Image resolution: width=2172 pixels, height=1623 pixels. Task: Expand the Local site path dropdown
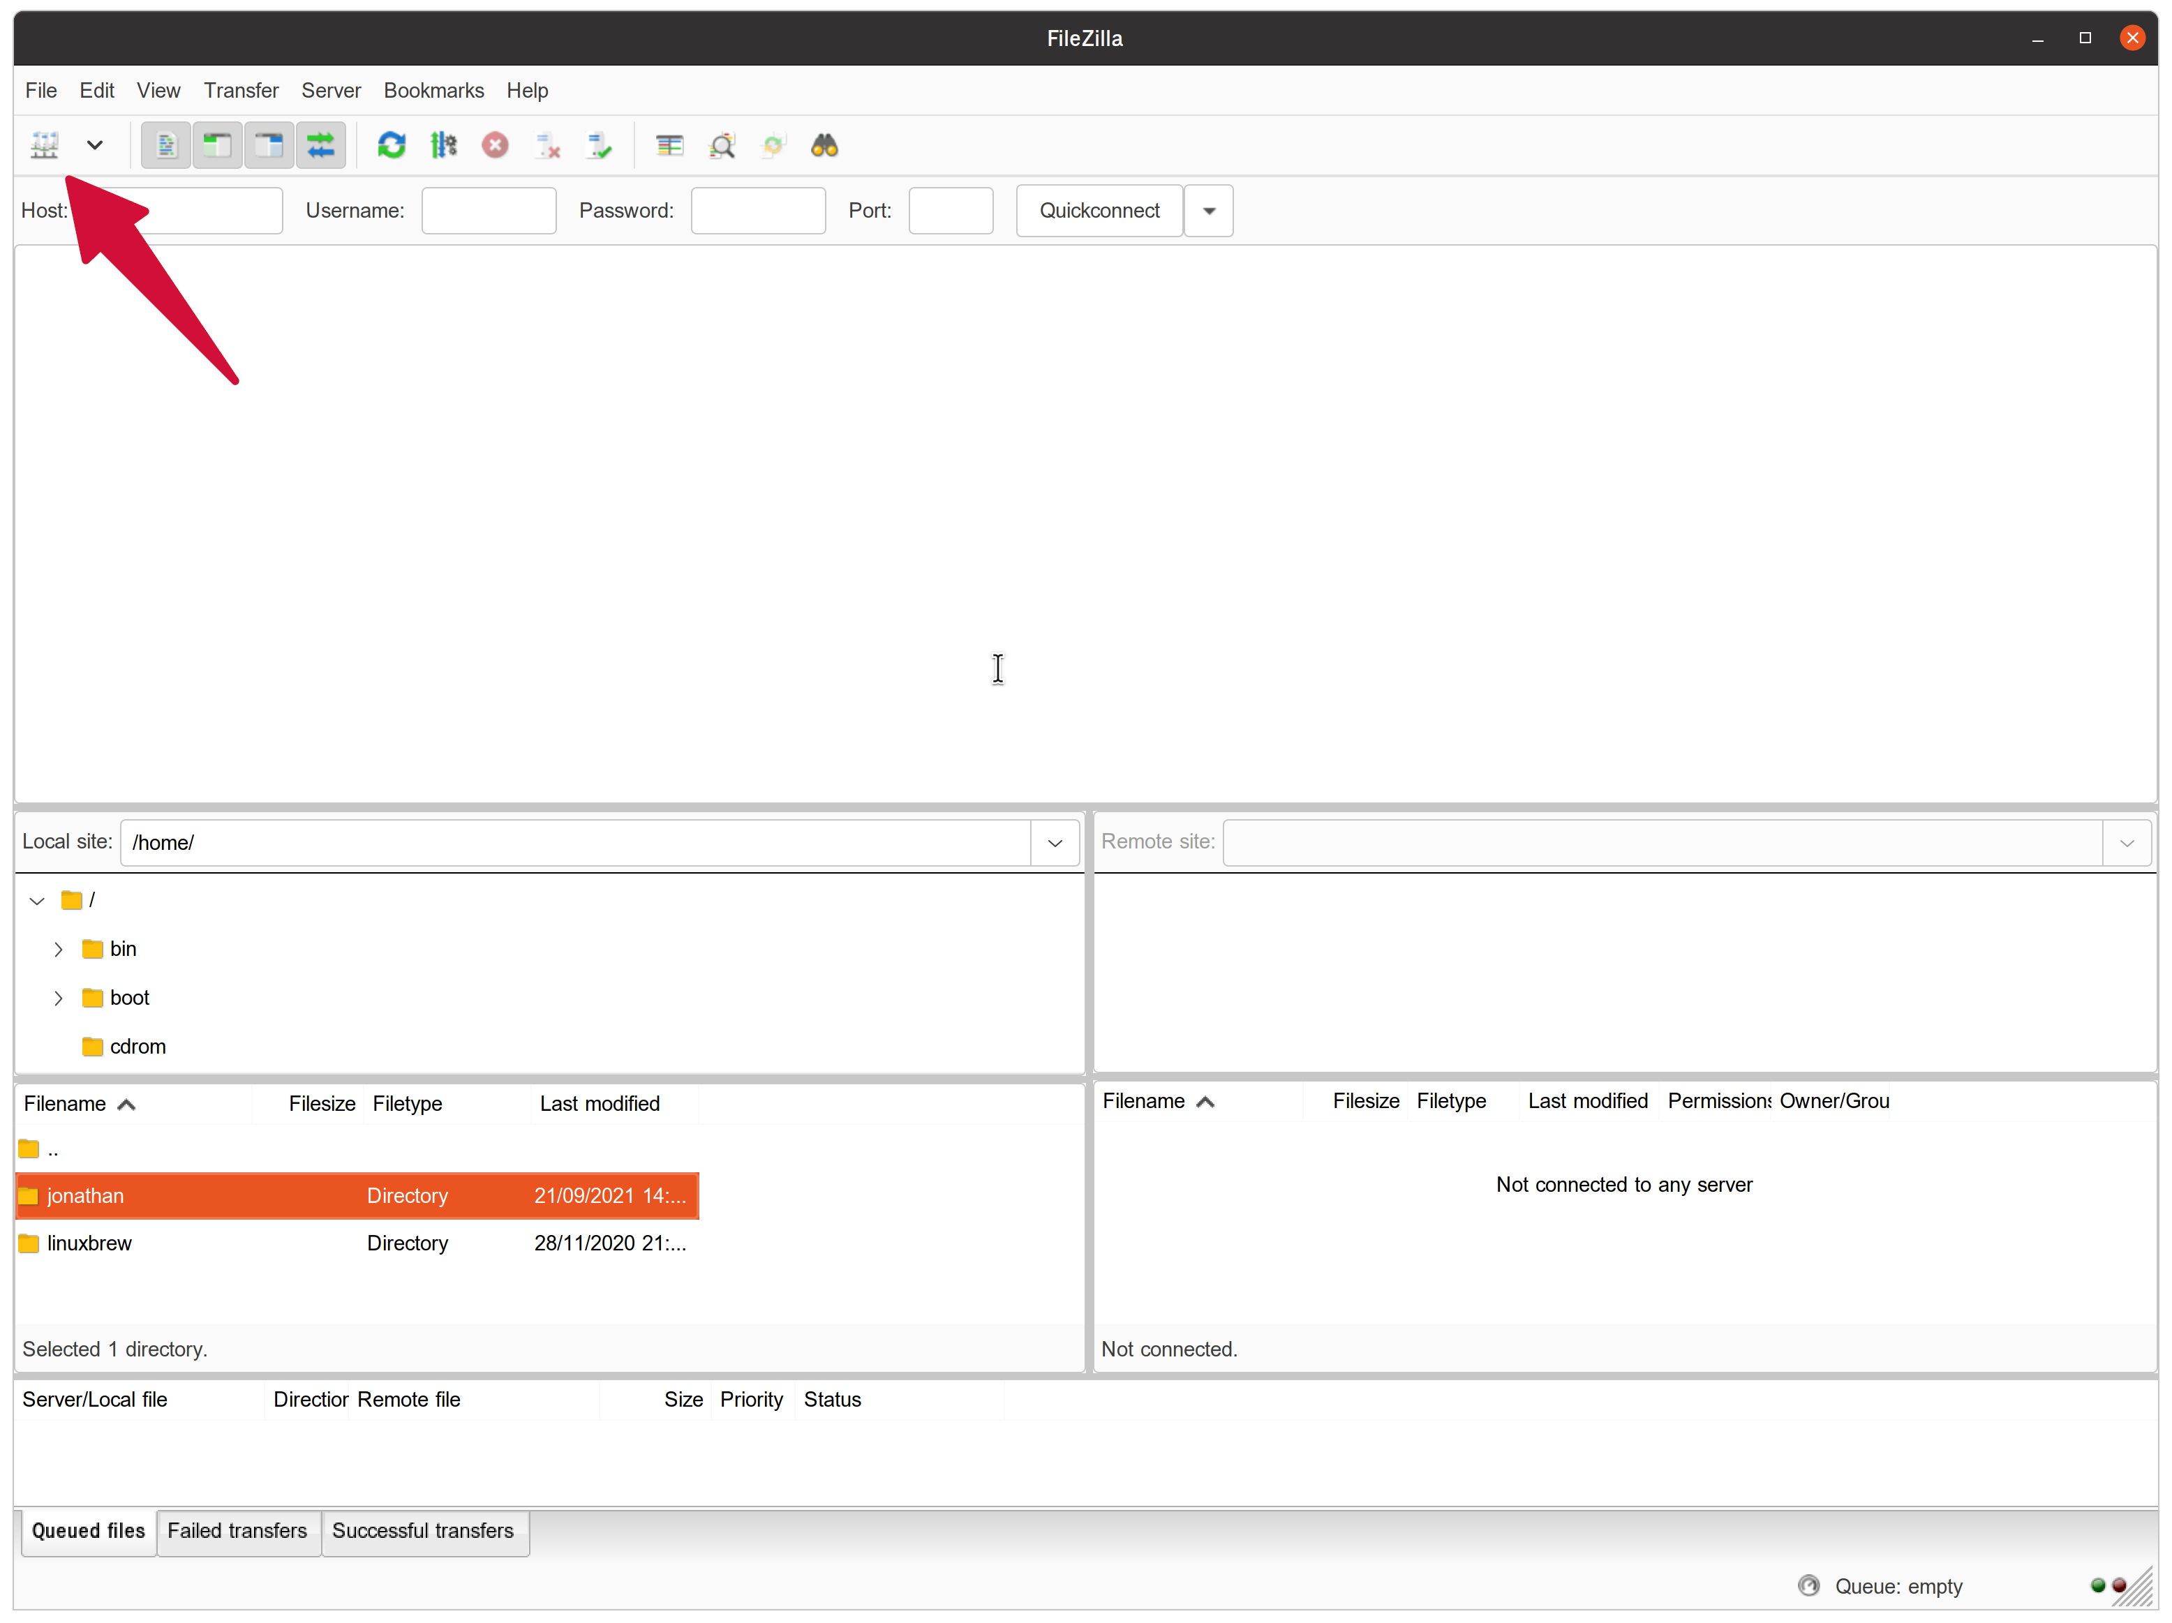pyautogui.click(x=1054, y=842)
